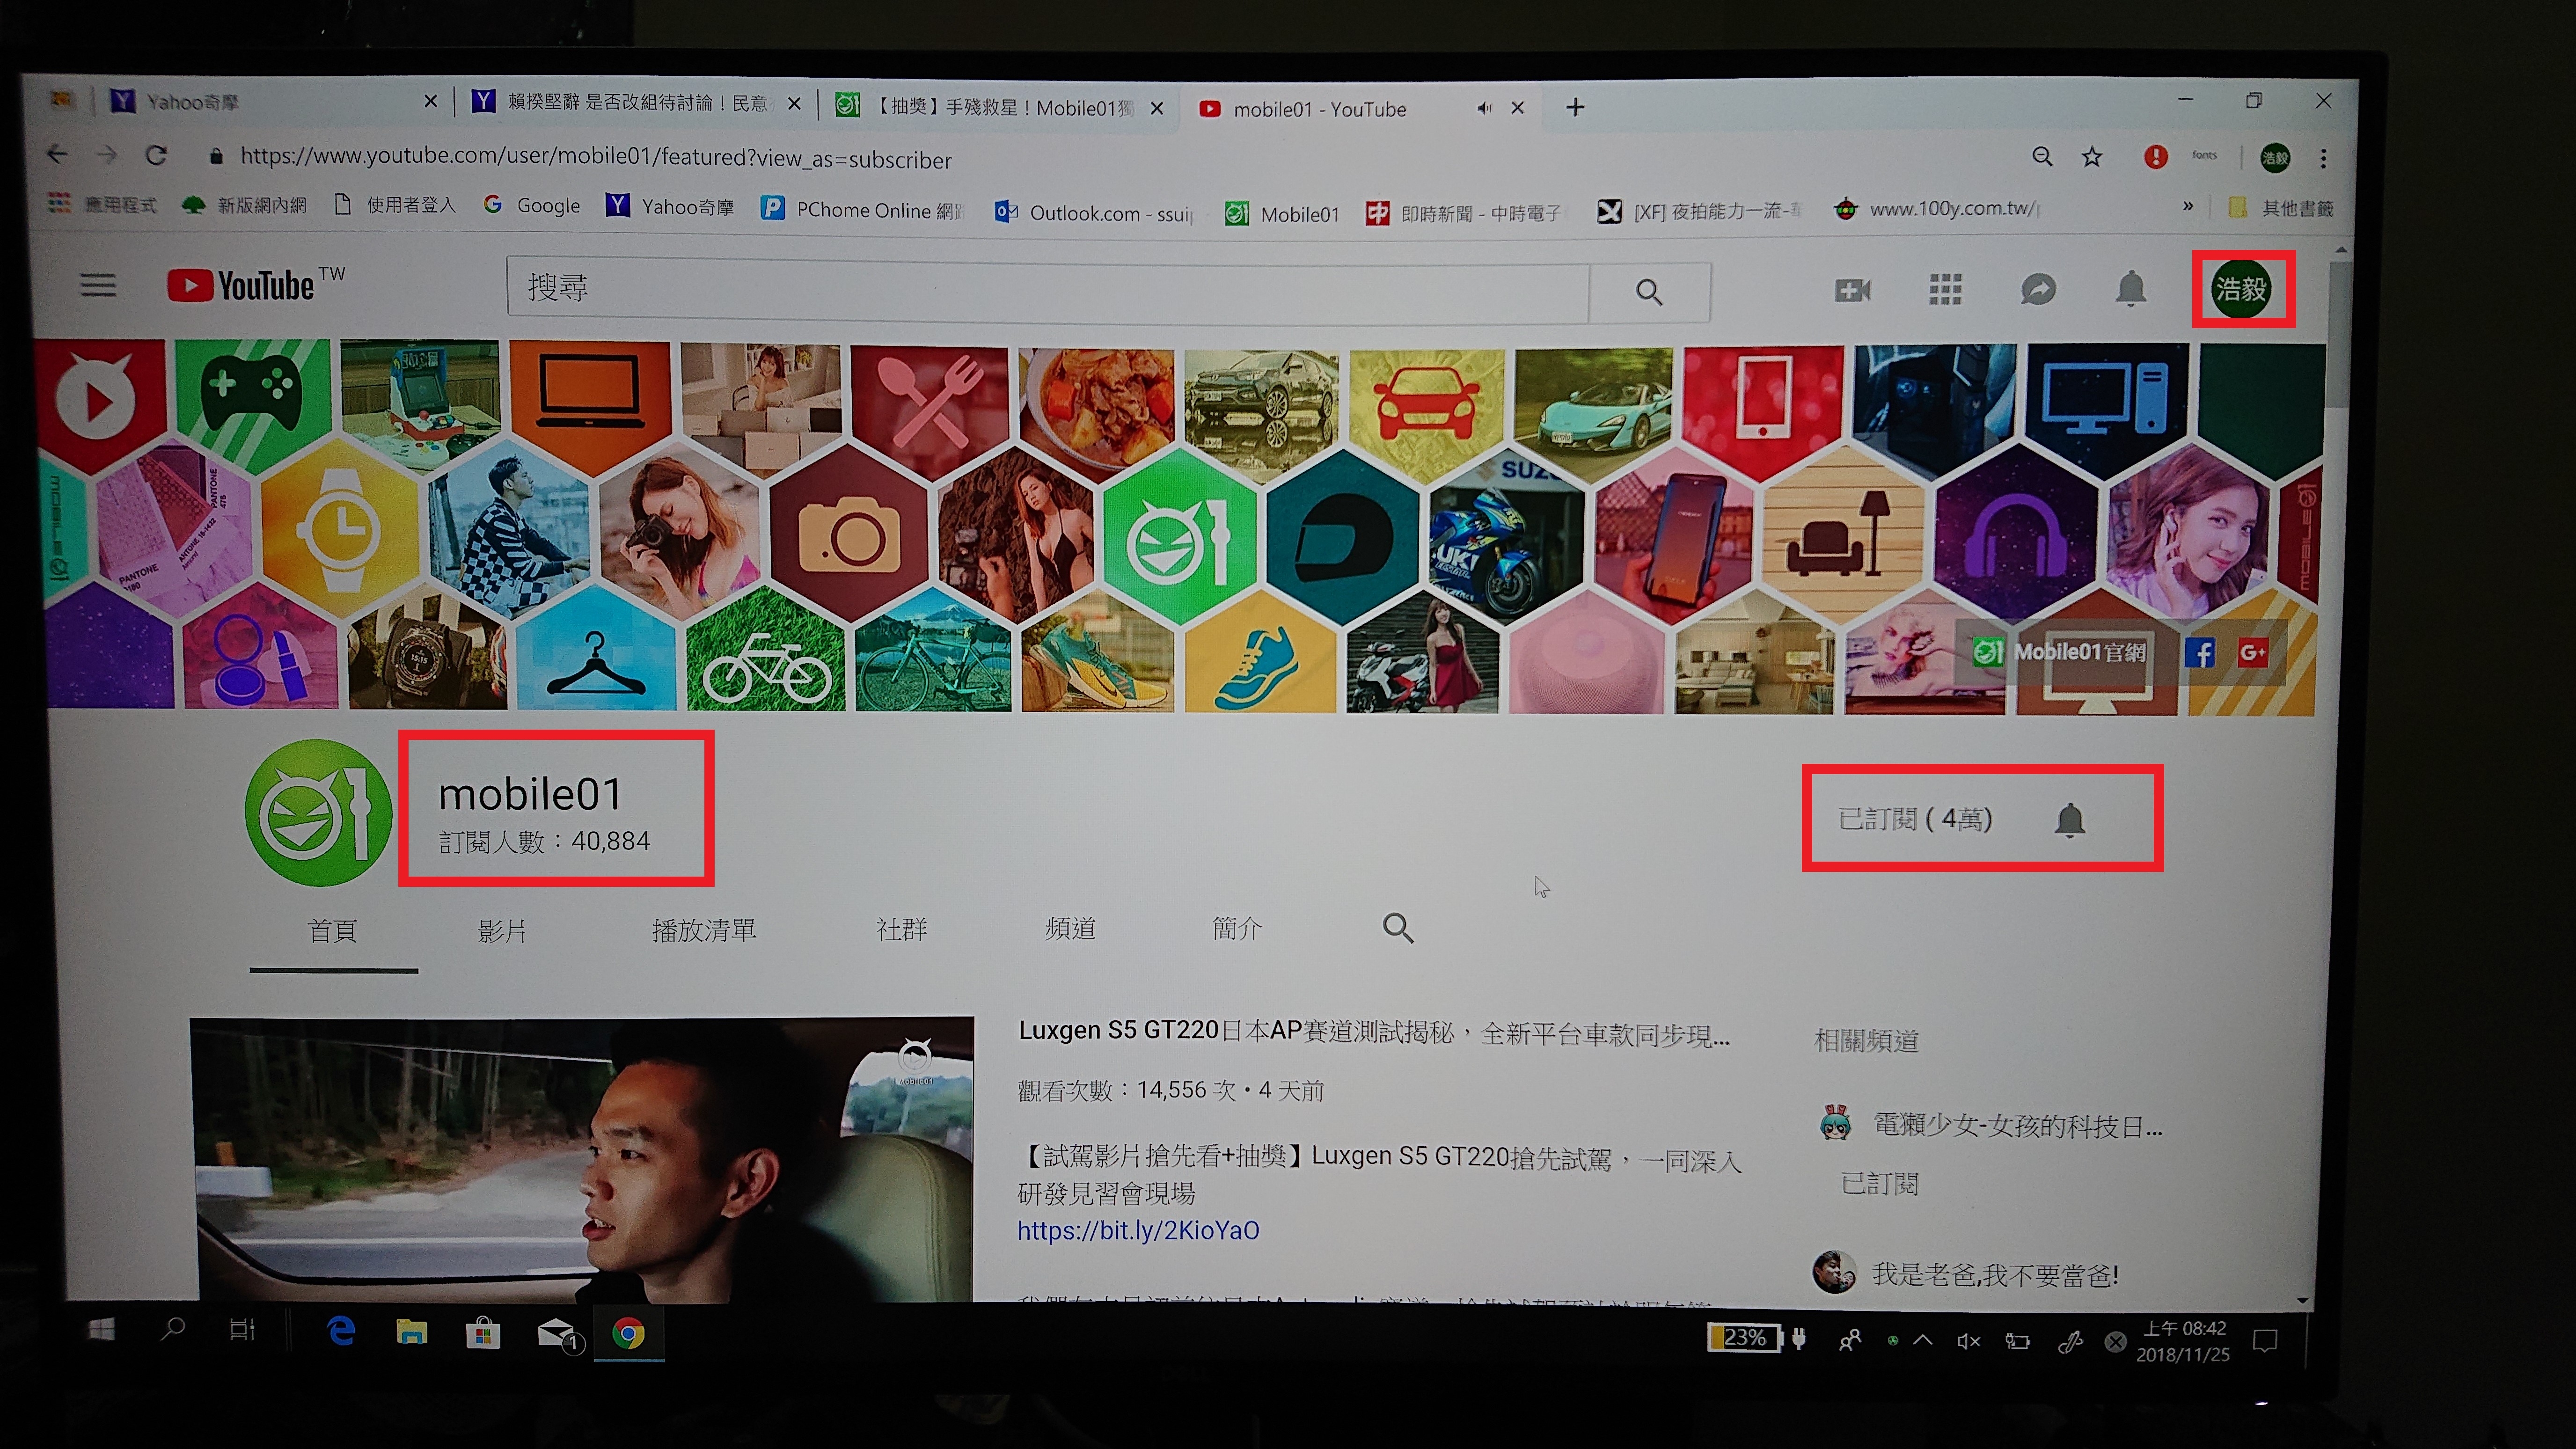Open the Luxgen S5 GT220 video title
Image resolution: width=2576 pixels, height=1449 pixels.
point(1373,1032)
